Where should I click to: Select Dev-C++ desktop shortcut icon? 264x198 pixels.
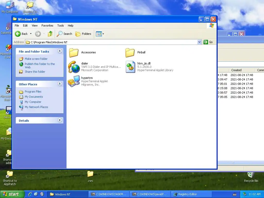(x=7, y=112)
